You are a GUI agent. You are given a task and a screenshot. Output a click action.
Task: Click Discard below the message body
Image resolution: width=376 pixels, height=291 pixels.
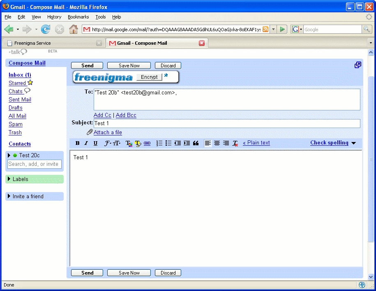coord(168,273)
